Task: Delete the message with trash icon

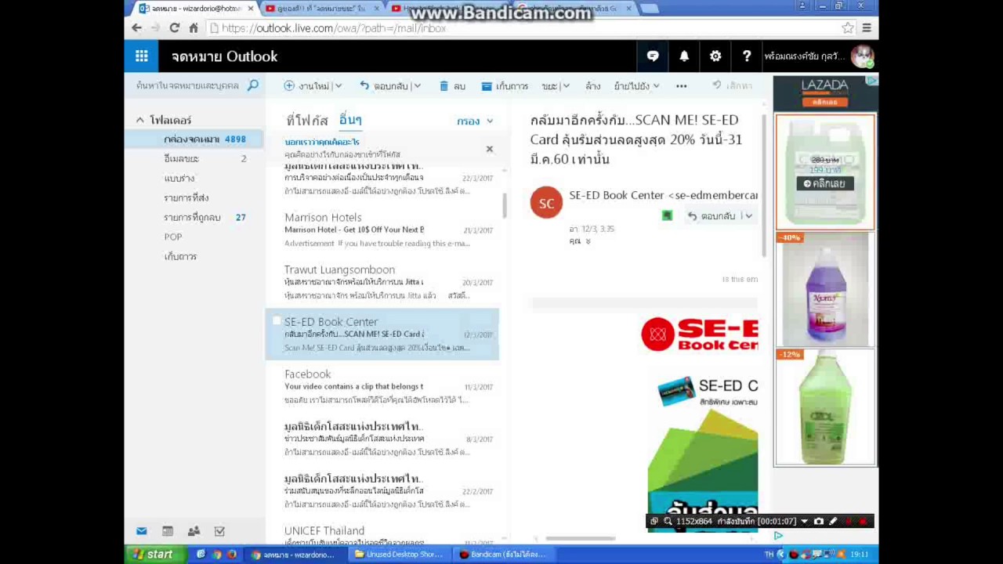Action: tap(444, 85)
